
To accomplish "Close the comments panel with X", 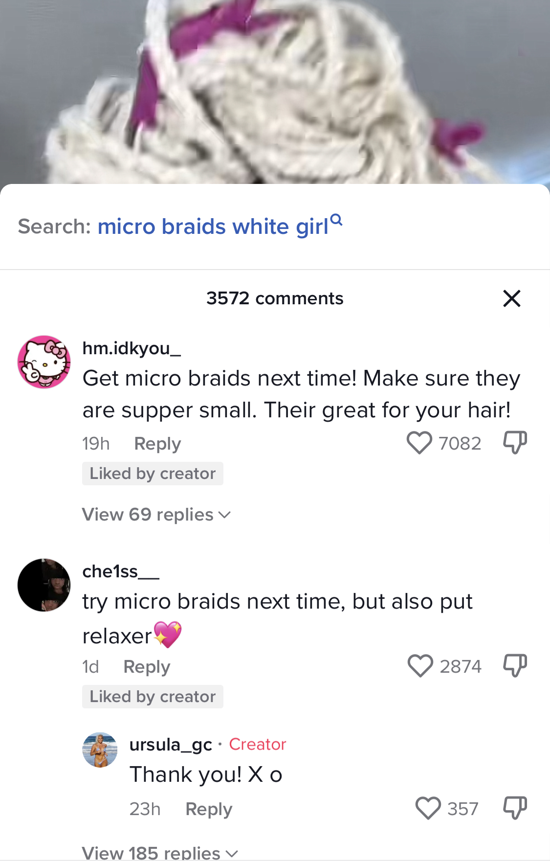I will point(512,298).
